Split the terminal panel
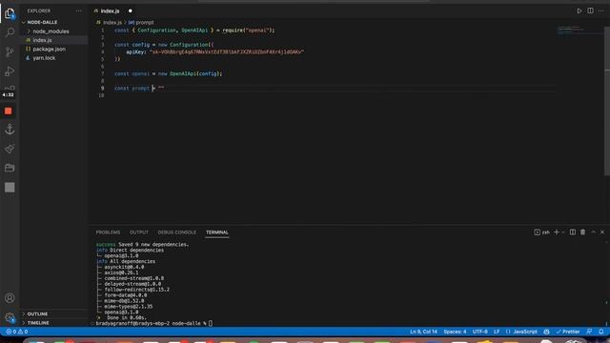 [573, 232]
